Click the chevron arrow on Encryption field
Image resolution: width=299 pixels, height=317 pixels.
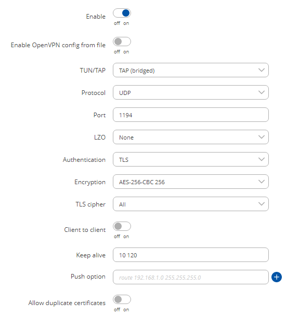[x=262, y=182]
